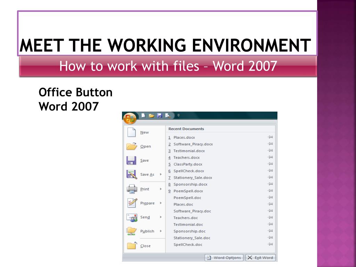Viewport: 356px width, 267px height.
Task: Open recent document Places.docx
Action: coord(184,137)
